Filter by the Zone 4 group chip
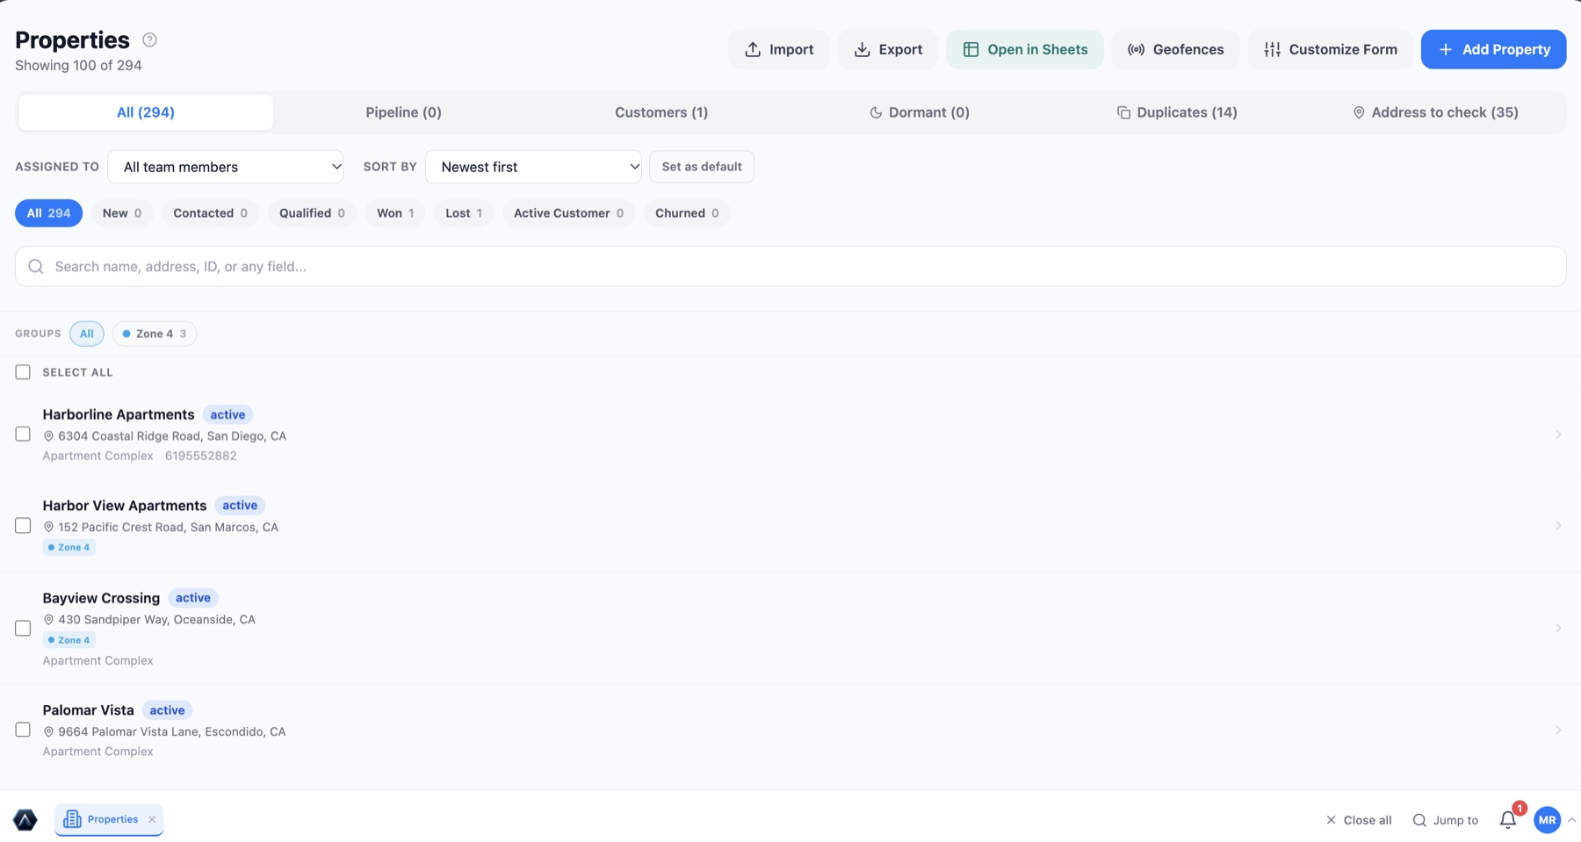 tap(155, 334)
